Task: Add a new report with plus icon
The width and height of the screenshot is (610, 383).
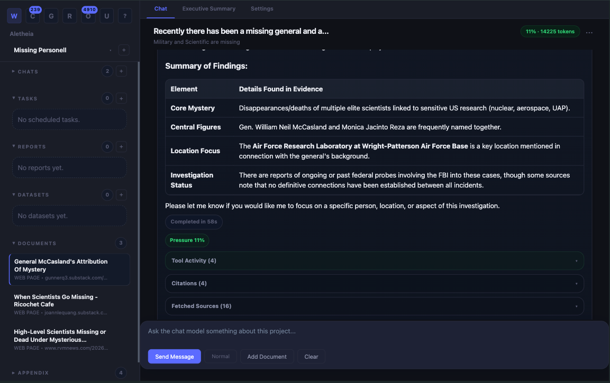Action: (121, 146)
